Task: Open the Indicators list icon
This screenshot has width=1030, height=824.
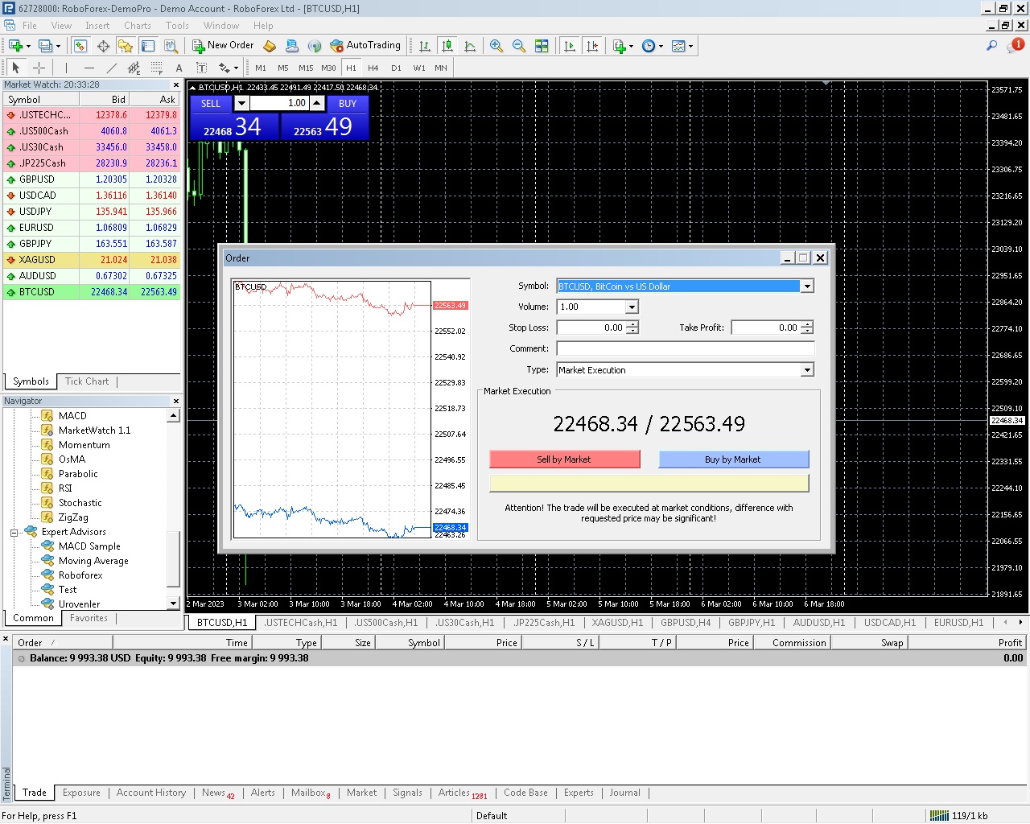Action: pos(618,46)
